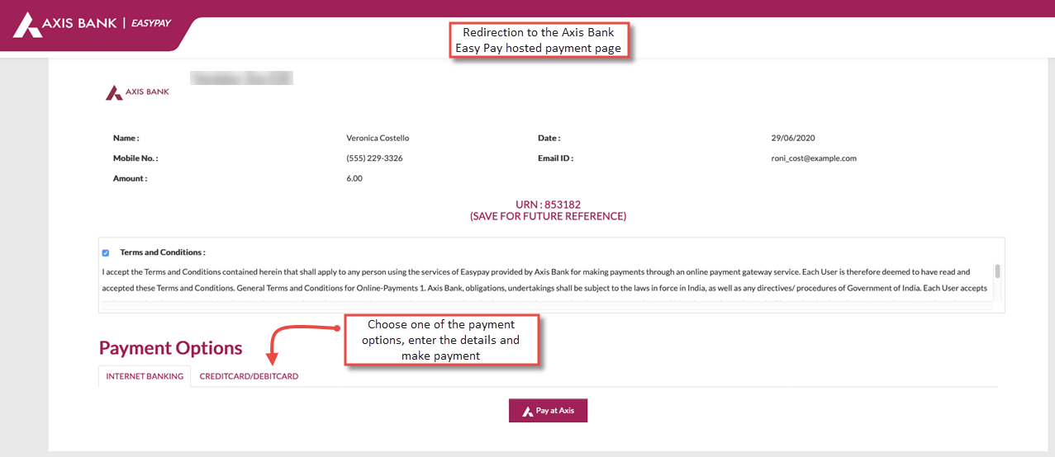Click the Axis icon on Pay button
Image resolution: width=1055 pixels, height=457 pixels.
[x=526, y=410]
